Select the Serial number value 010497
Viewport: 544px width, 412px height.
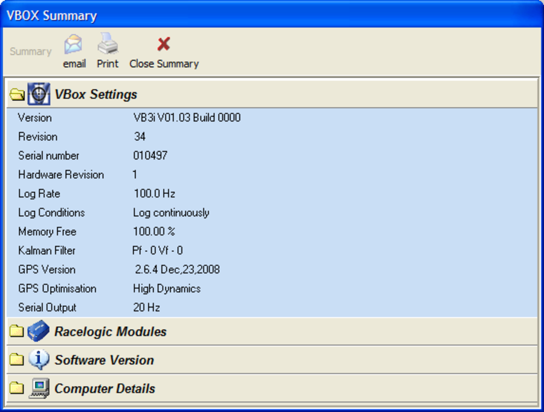[x=151, y=155]
